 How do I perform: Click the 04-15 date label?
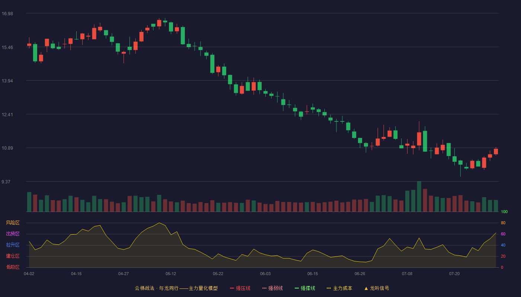click(x=76, y=274)
